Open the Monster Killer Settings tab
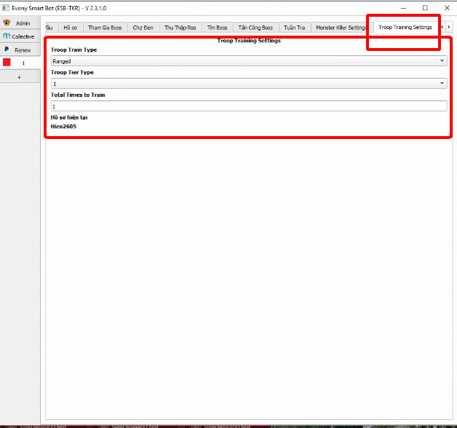The width and height of the screenshot is (457, 428). click(341, 28)
